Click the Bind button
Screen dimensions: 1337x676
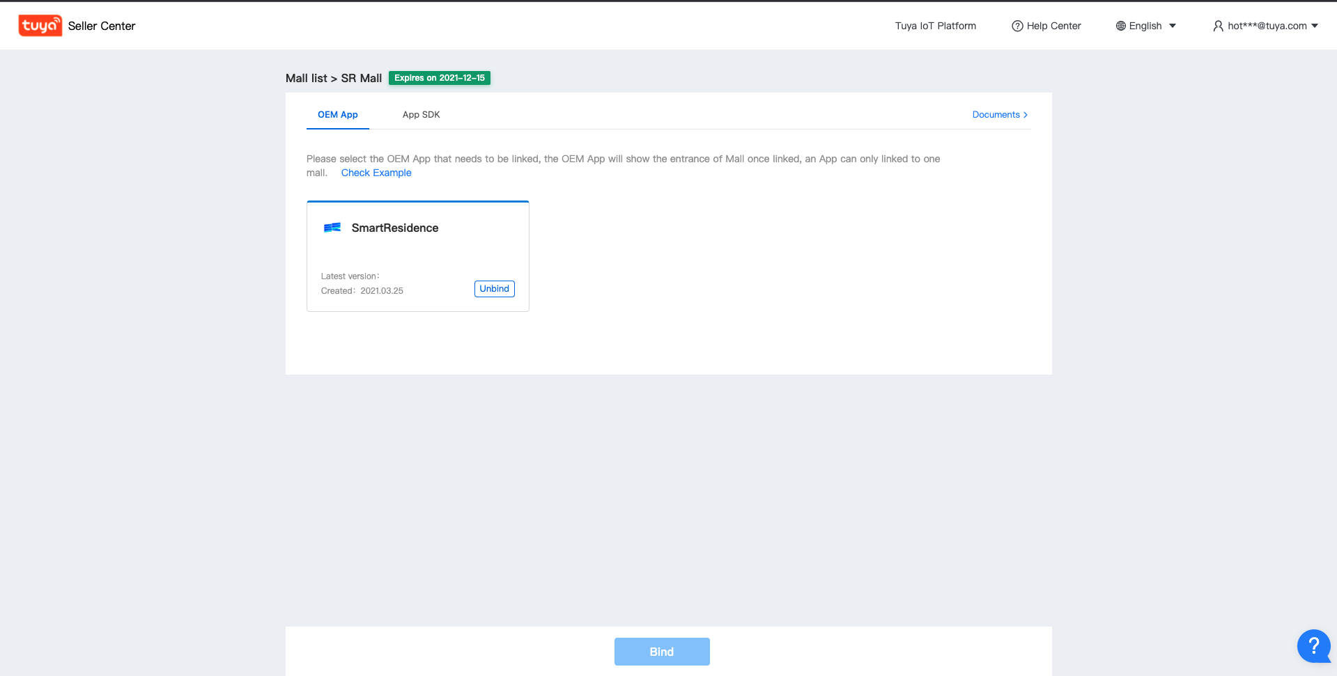(661, 651)
